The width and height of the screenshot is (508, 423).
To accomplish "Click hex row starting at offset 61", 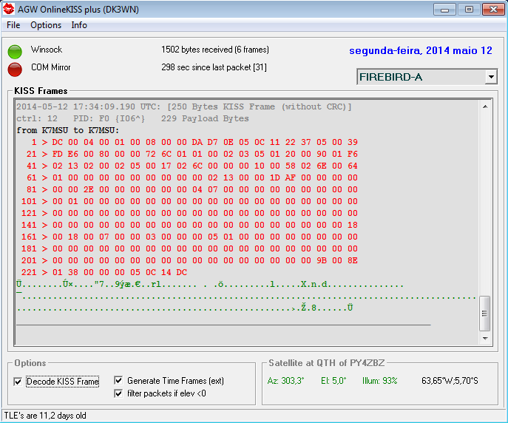I will tap(192, 177).
